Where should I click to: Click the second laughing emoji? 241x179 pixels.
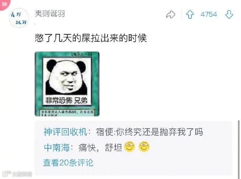point(144,147)
